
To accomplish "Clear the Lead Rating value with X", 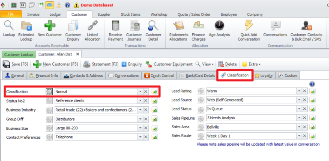I will 305,91.
